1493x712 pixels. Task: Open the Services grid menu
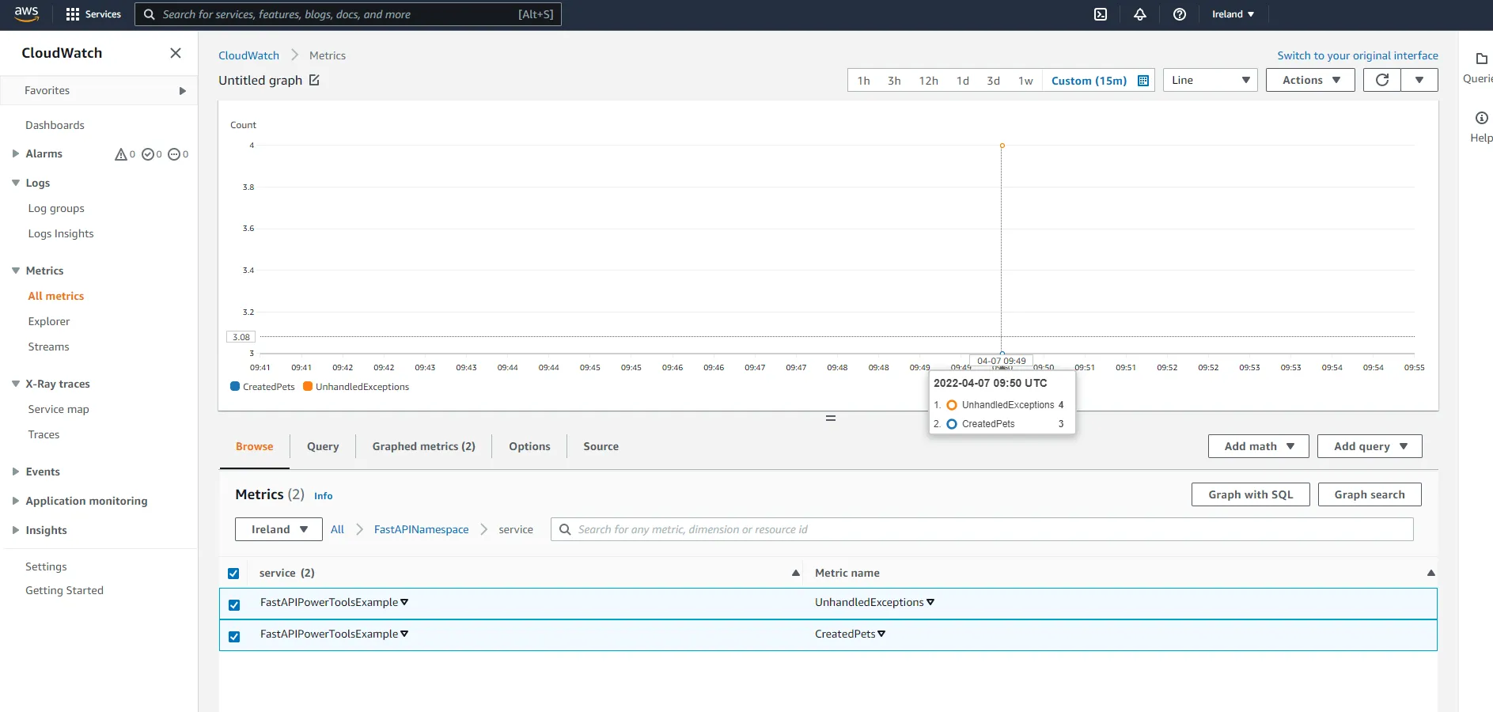[x=93, y=13]
